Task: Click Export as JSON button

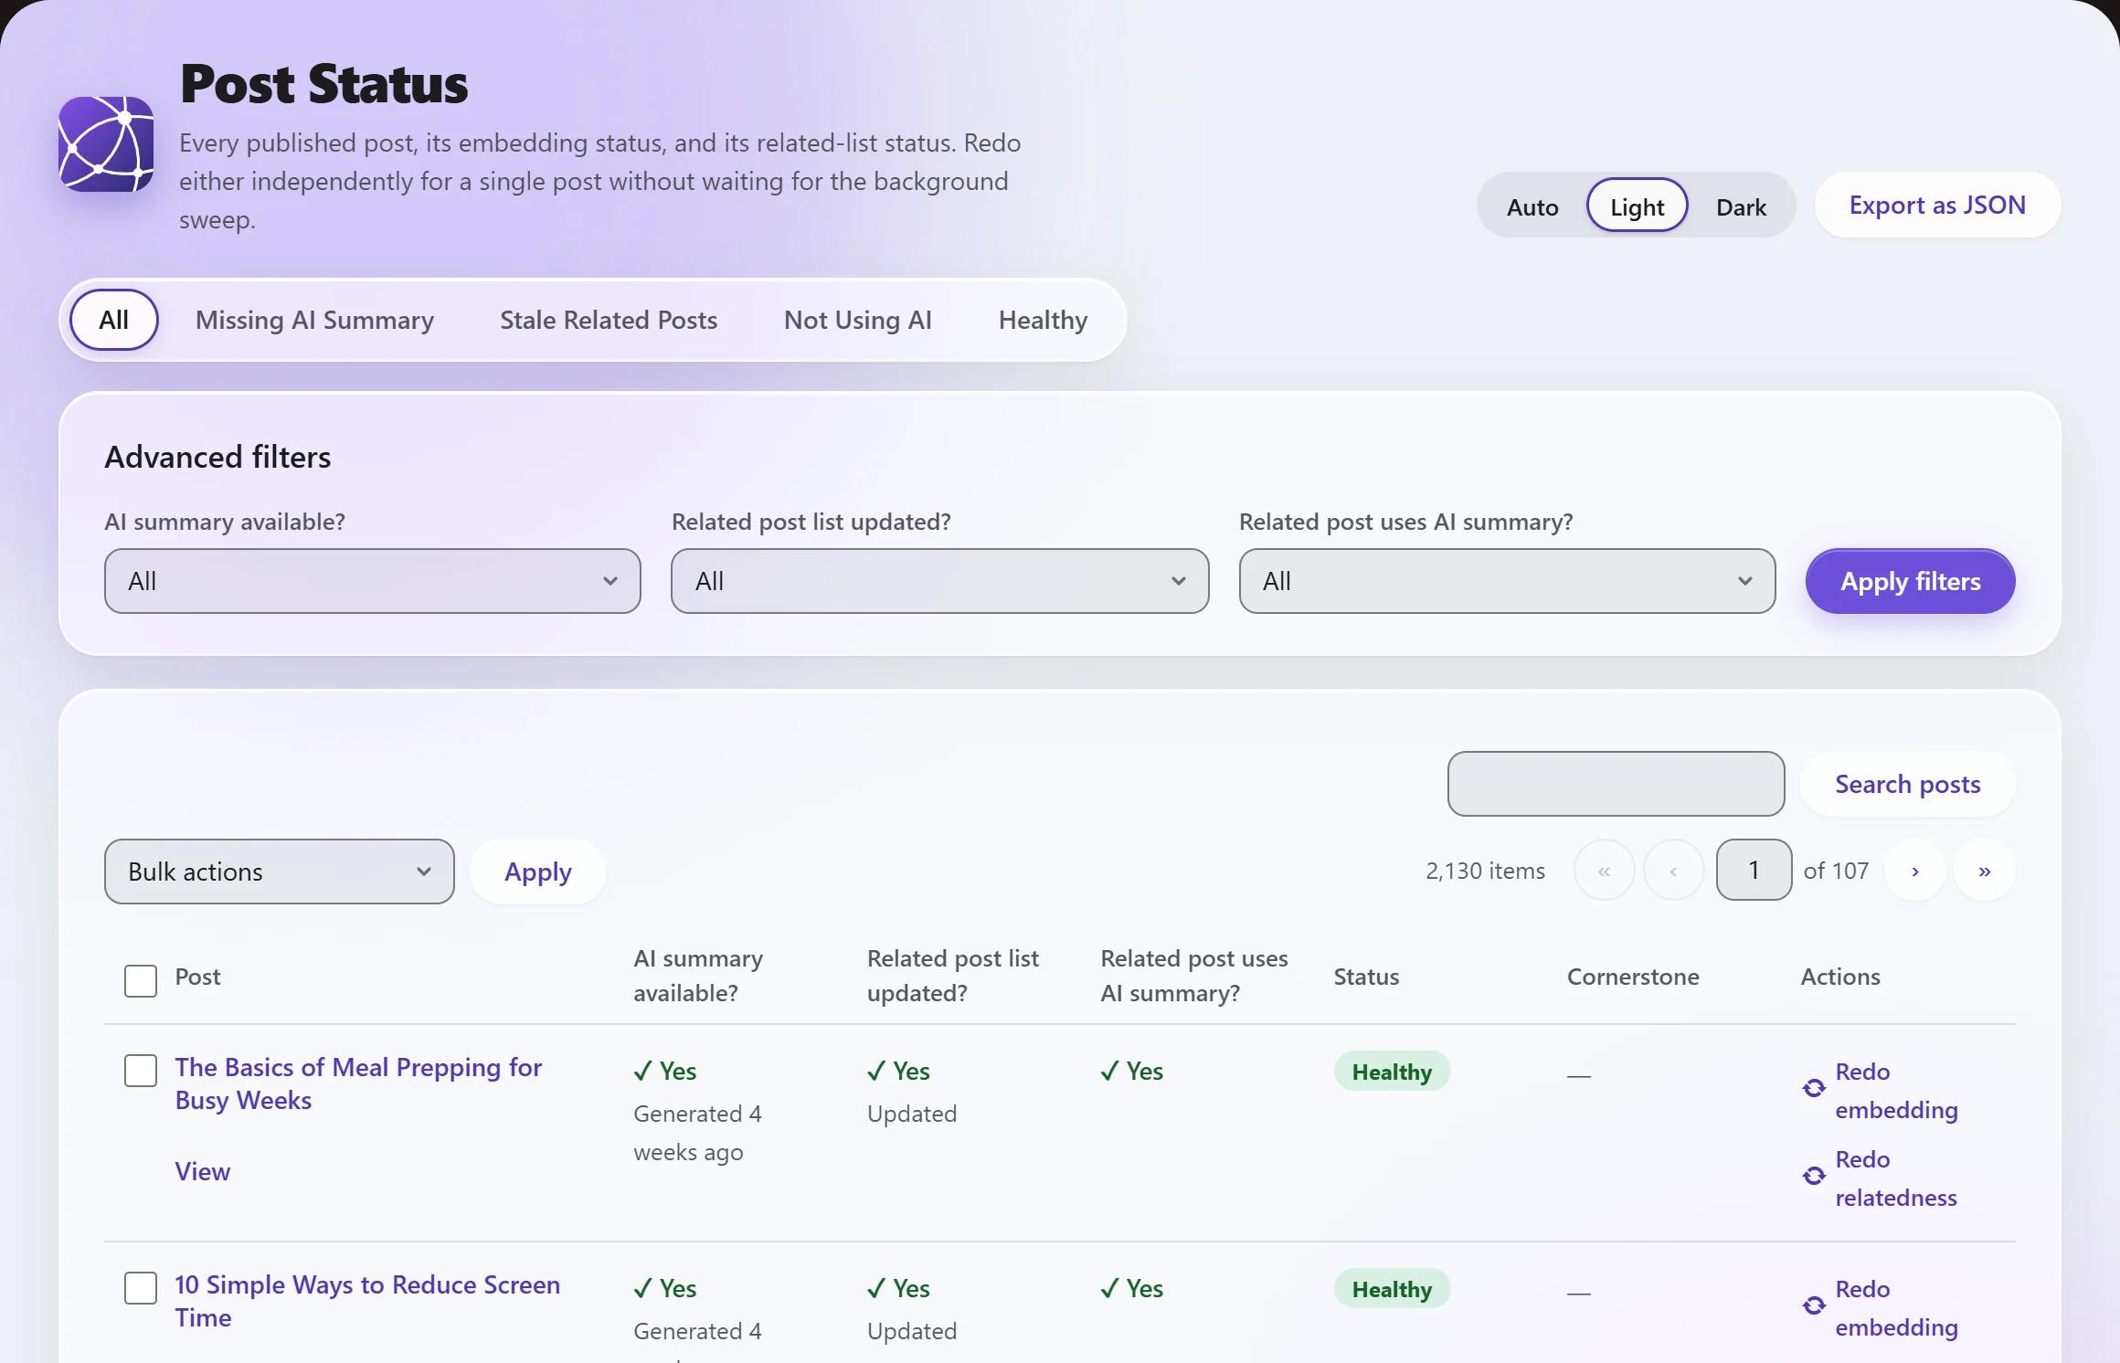Action: point(1937,205)
